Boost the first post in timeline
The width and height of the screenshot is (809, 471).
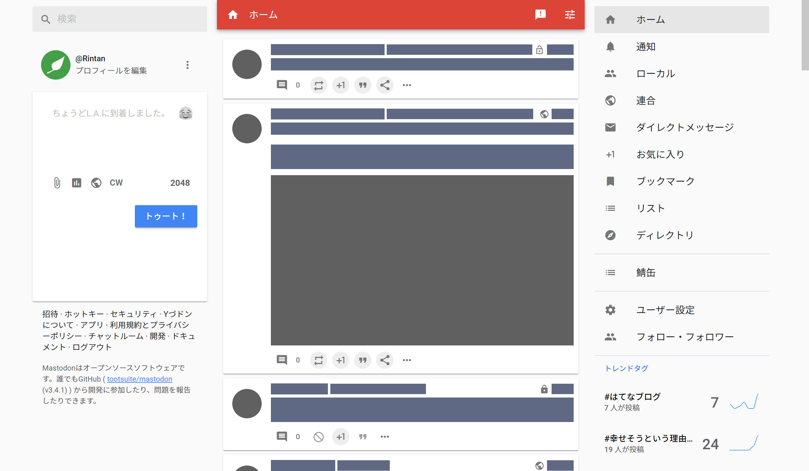(318, 85)
